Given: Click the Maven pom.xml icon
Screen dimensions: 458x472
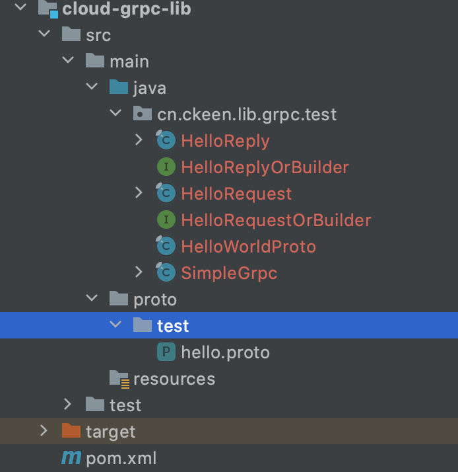Looking at the screenshot, I should 71,457.
